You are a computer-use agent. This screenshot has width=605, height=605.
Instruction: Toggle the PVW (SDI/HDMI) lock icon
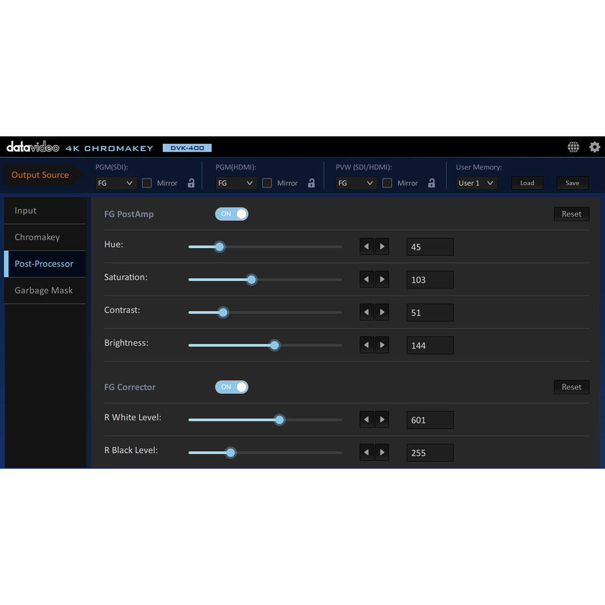pos(431,183)
